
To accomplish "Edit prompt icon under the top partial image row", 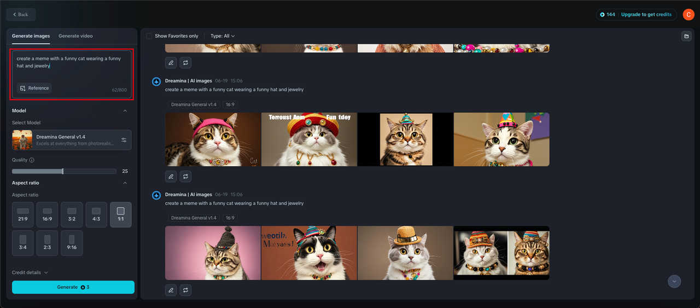I will tap(171, 63).
